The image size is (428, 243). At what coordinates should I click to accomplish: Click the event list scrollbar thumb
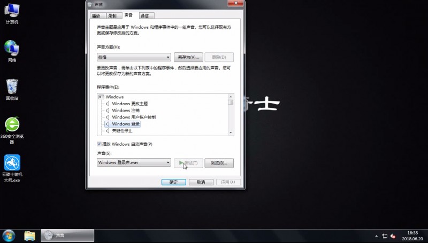point(231,103)
